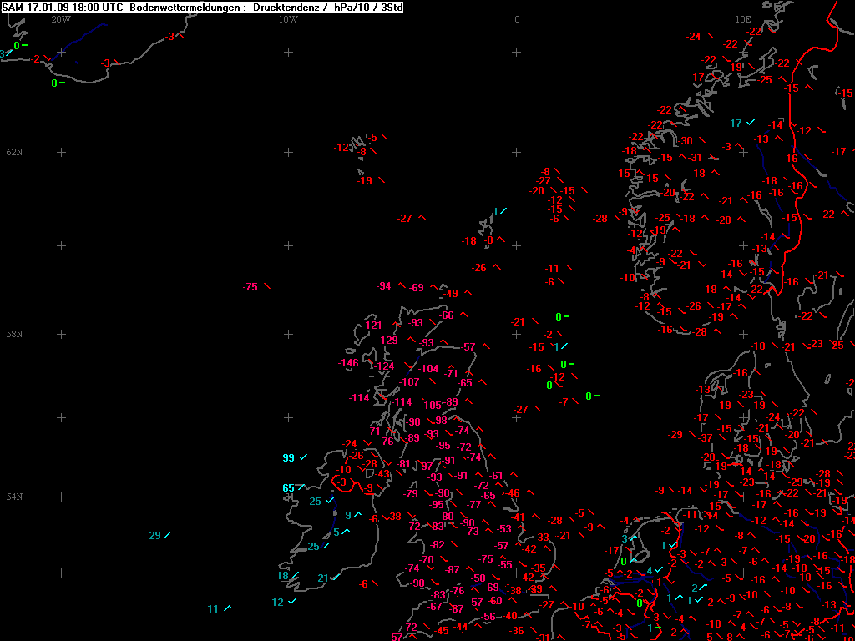The width and height of the screenshot is (855, 641).
Task: Select the -104 reading in Scotland
Action: point(428,369)
